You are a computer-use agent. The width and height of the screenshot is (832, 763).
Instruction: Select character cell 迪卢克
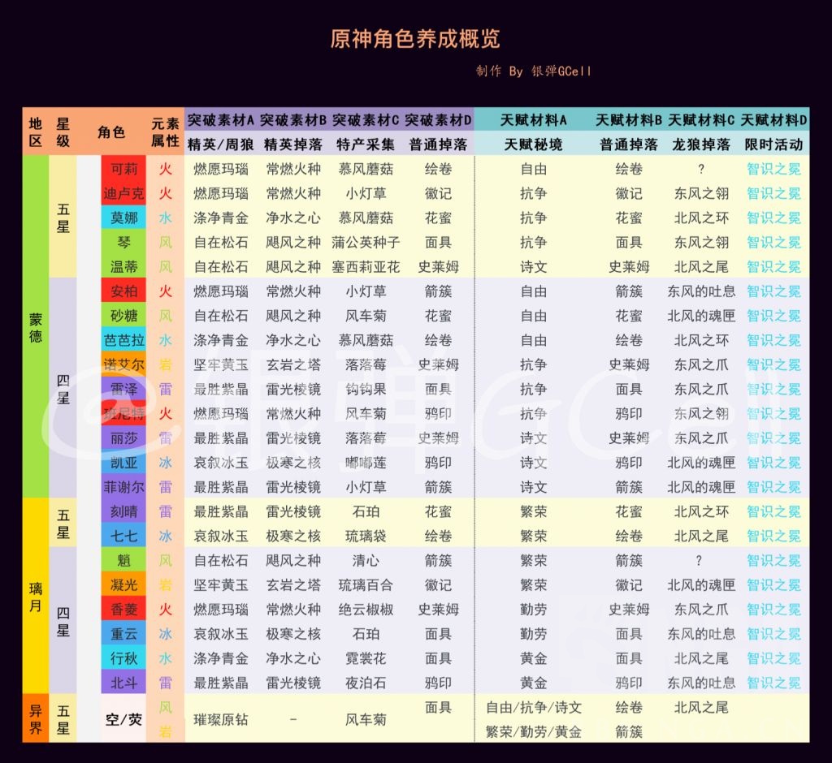tap(123, 193)
